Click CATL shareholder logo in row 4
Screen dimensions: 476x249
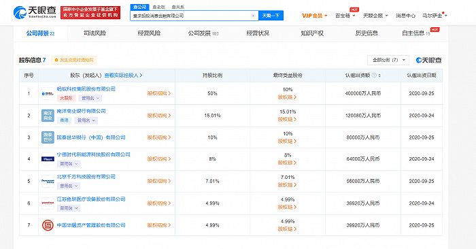48,159
